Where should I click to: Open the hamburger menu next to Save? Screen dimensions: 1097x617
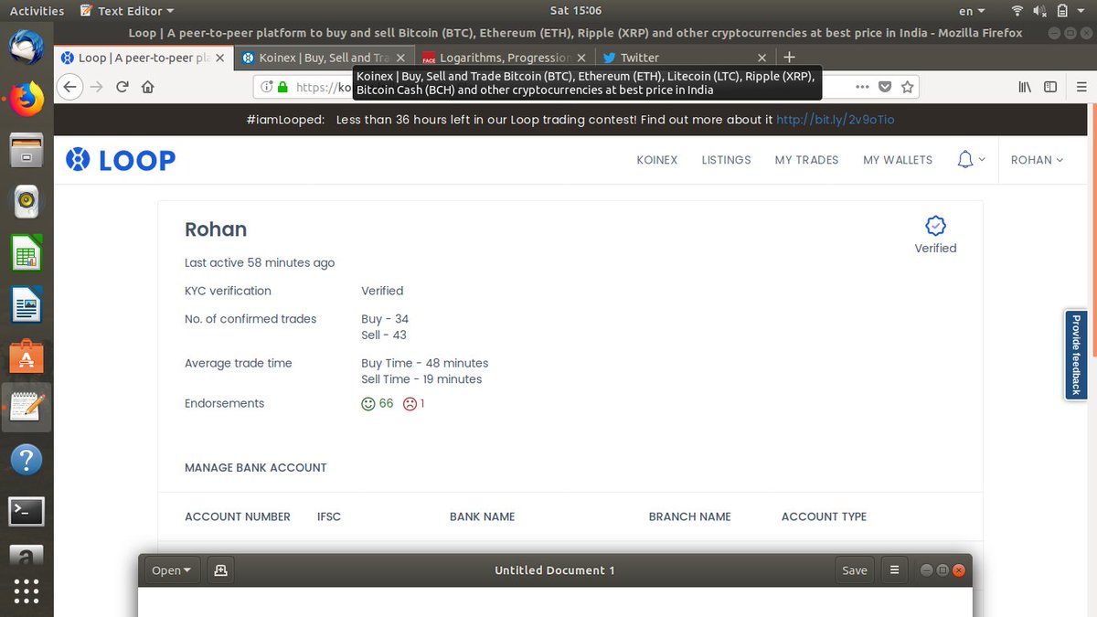tap(893, 569)
